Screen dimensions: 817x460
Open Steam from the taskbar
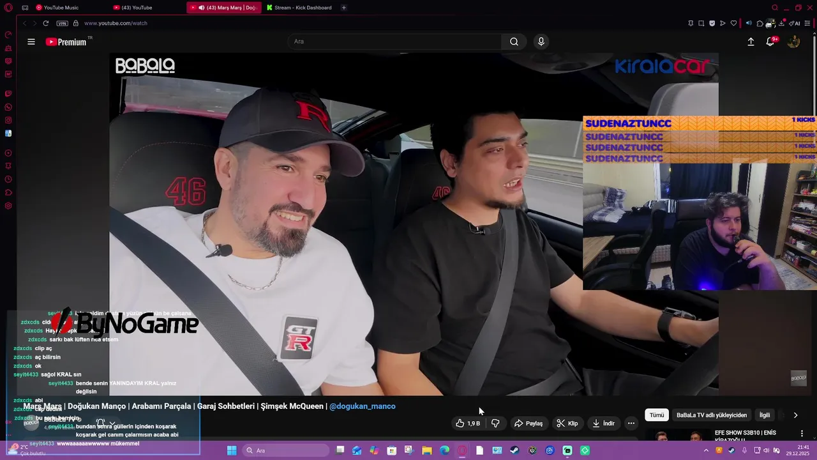pos(514,450)
